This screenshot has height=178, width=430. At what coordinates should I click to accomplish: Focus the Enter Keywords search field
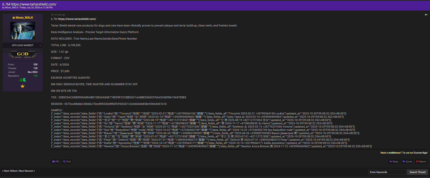point(387,172)
